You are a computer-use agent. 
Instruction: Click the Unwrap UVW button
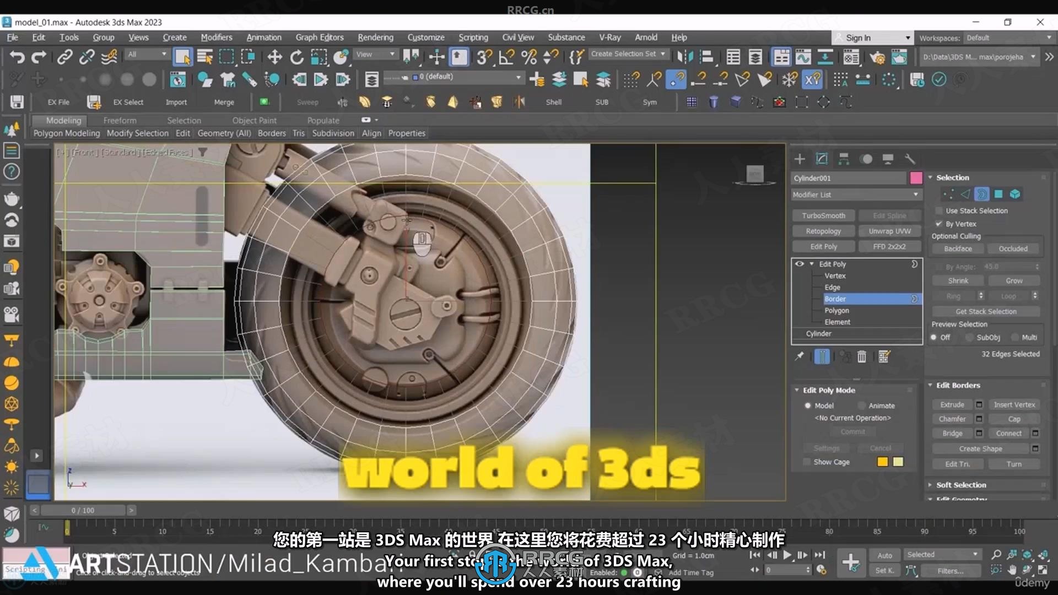tap(889, 231)
